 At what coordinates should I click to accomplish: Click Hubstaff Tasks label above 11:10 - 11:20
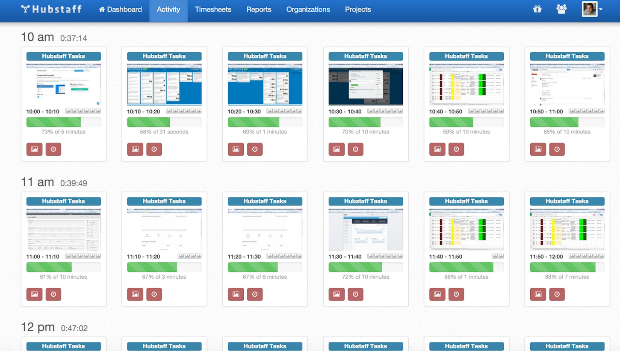pos(164,201)
